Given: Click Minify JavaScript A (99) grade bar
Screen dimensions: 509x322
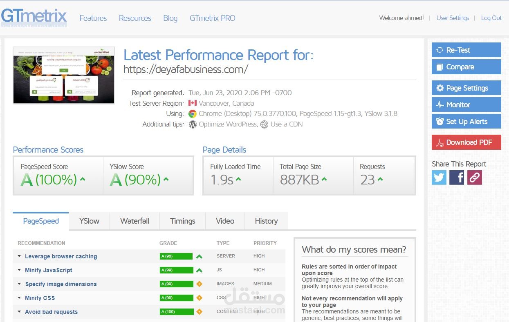Looking at the screenshot, I should pos(176,270).
